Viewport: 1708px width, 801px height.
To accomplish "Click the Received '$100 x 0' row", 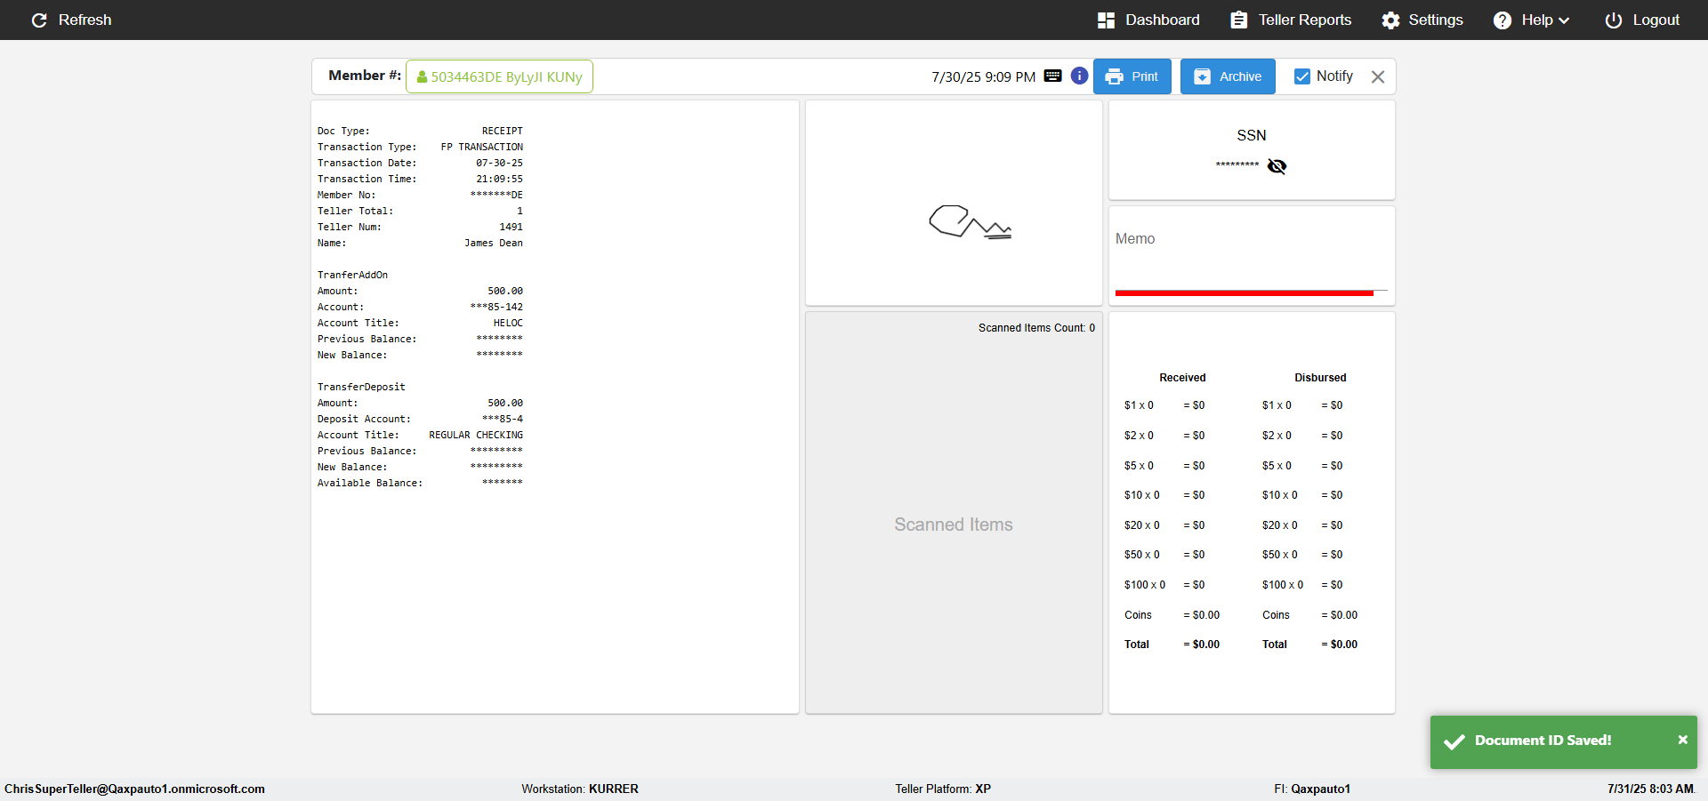I will (x=1164, y=585).
